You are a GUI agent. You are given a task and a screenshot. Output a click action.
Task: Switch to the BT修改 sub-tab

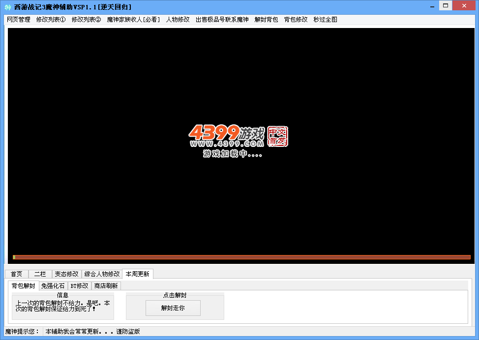pos(80,286)
